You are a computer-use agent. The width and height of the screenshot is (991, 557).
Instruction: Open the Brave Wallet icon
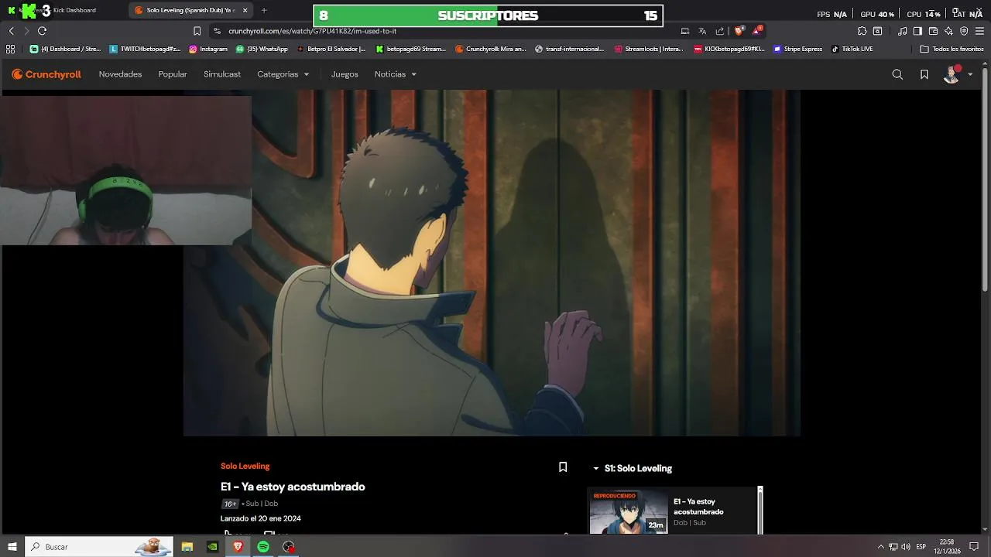(x=933, y=31)
